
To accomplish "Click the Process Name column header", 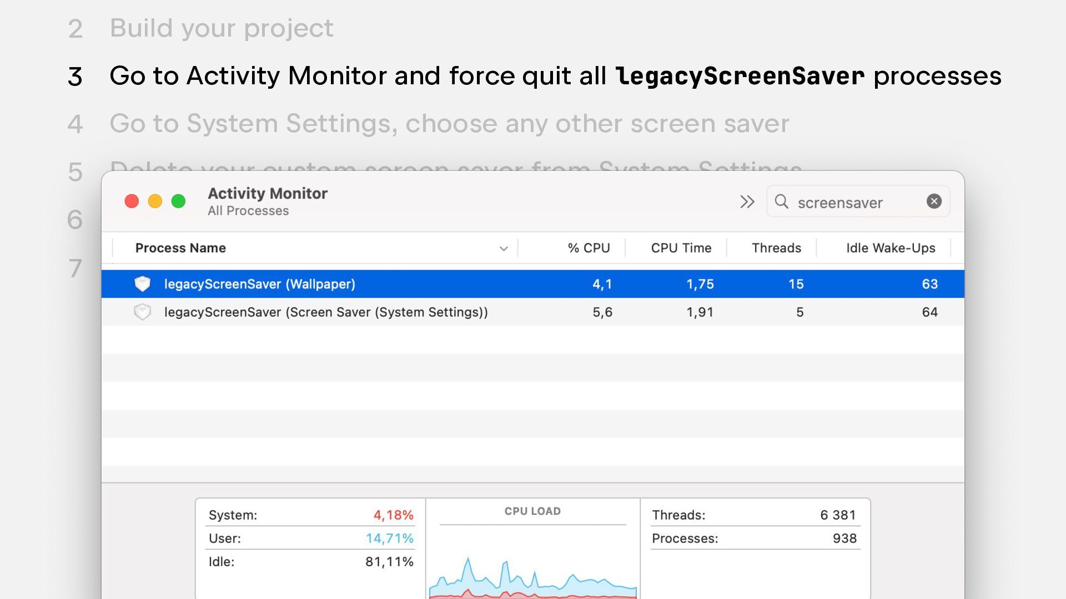I will tap(180, 248).
